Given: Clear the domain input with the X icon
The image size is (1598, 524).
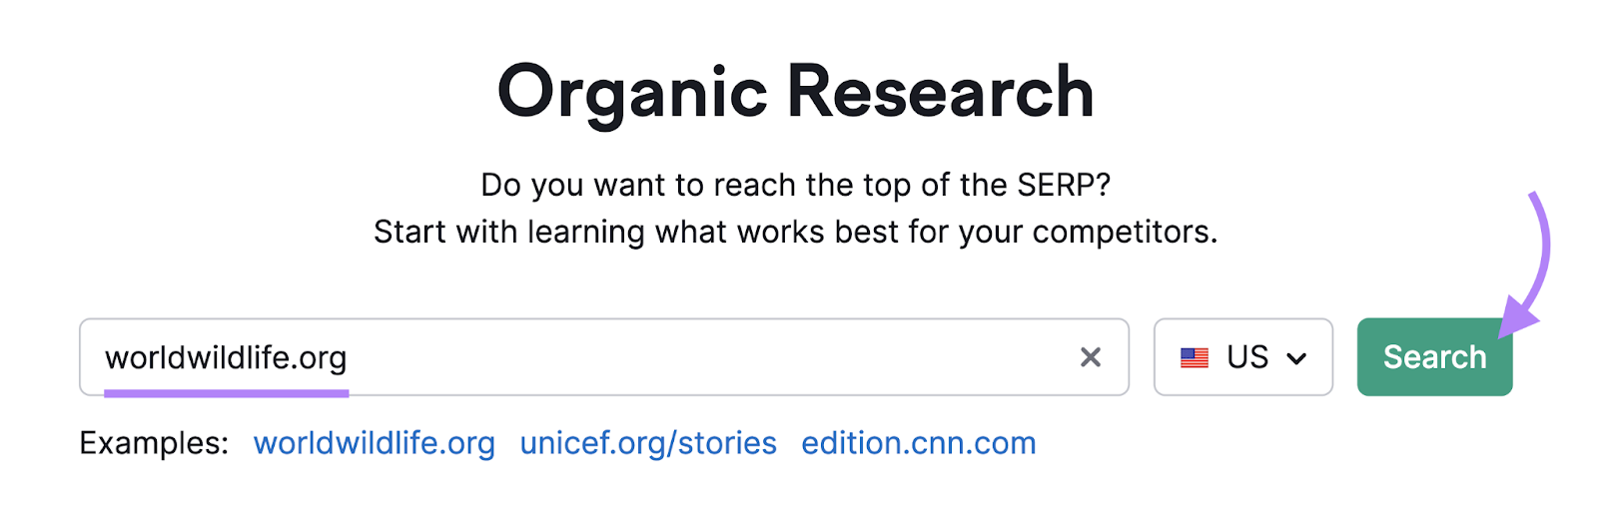Looking at the screenshot, I should 1091,357.
